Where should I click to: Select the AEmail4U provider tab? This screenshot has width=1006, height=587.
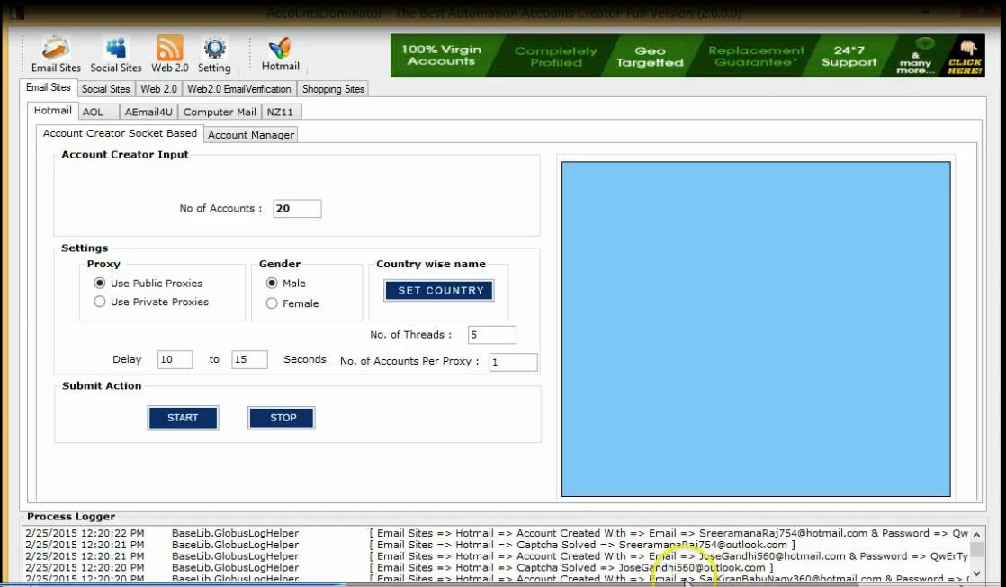[x=148, y=113]
